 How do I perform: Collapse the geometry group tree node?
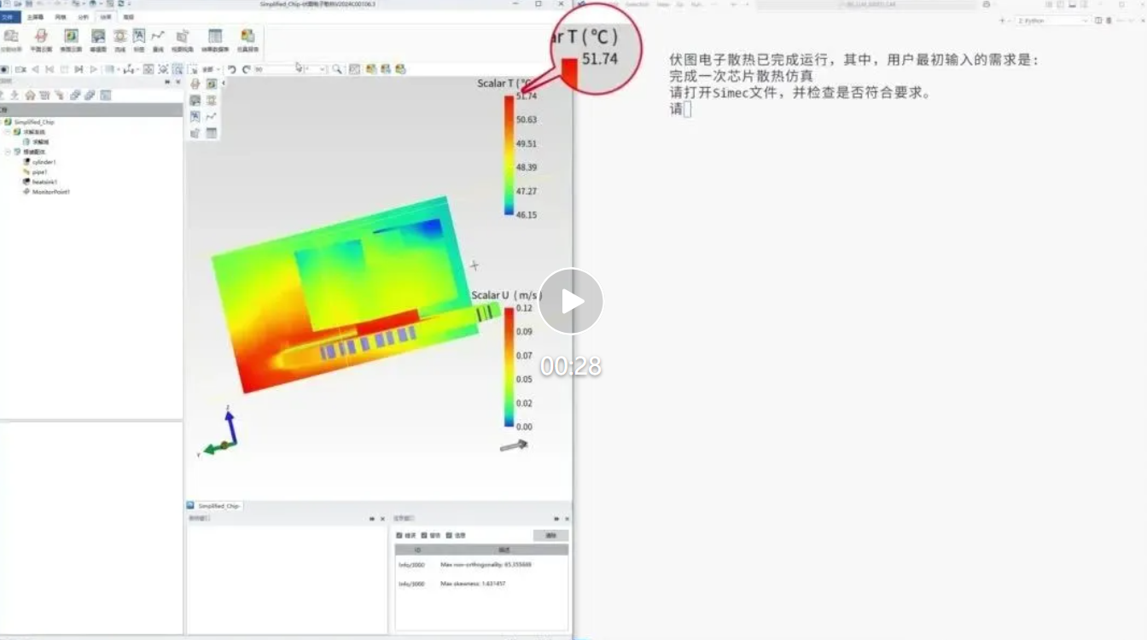pos(8,152)
